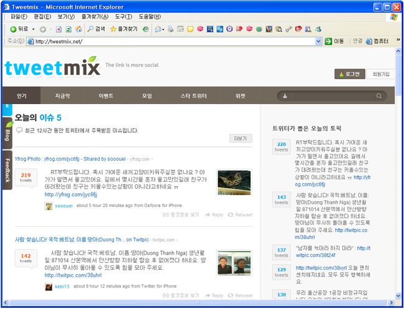Click the Search (검색) toolbar button
405x309 pixels.
[x=96, y=29]
